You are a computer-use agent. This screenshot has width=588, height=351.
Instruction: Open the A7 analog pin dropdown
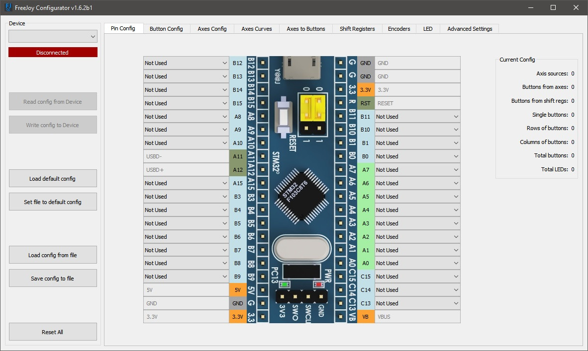click(417, 169)
